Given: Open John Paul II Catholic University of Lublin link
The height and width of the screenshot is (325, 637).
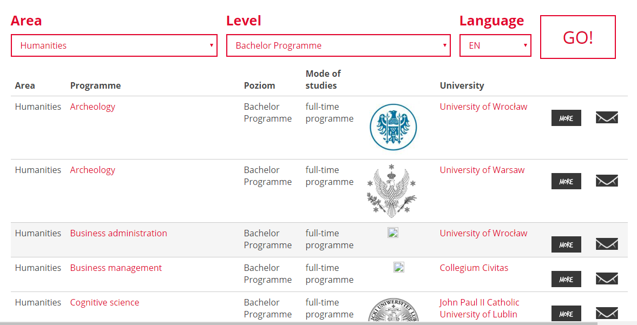Looking at the screenshot, I should (480, 308).
